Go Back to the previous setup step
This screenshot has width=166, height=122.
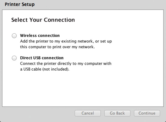tap(117, 113)
